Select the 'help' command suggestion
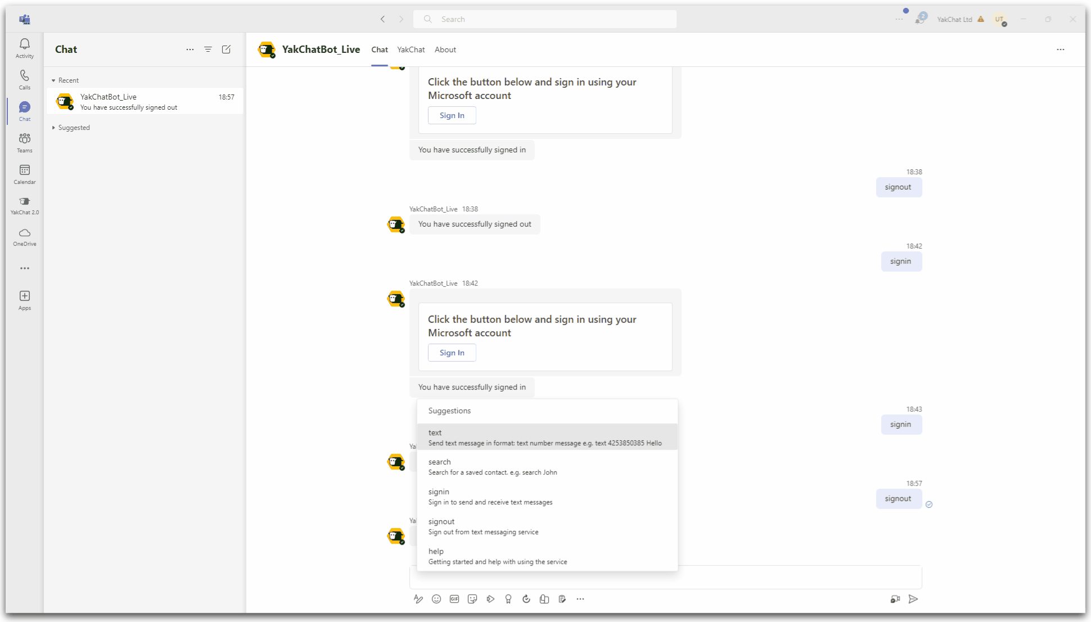The height and width of the screenshot is (622, 1091). pyautogui.click(x=547, y=556)
